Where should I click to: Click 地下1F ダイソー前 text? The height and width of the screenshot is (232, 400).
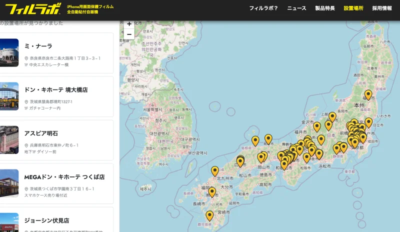pos(40,152)
